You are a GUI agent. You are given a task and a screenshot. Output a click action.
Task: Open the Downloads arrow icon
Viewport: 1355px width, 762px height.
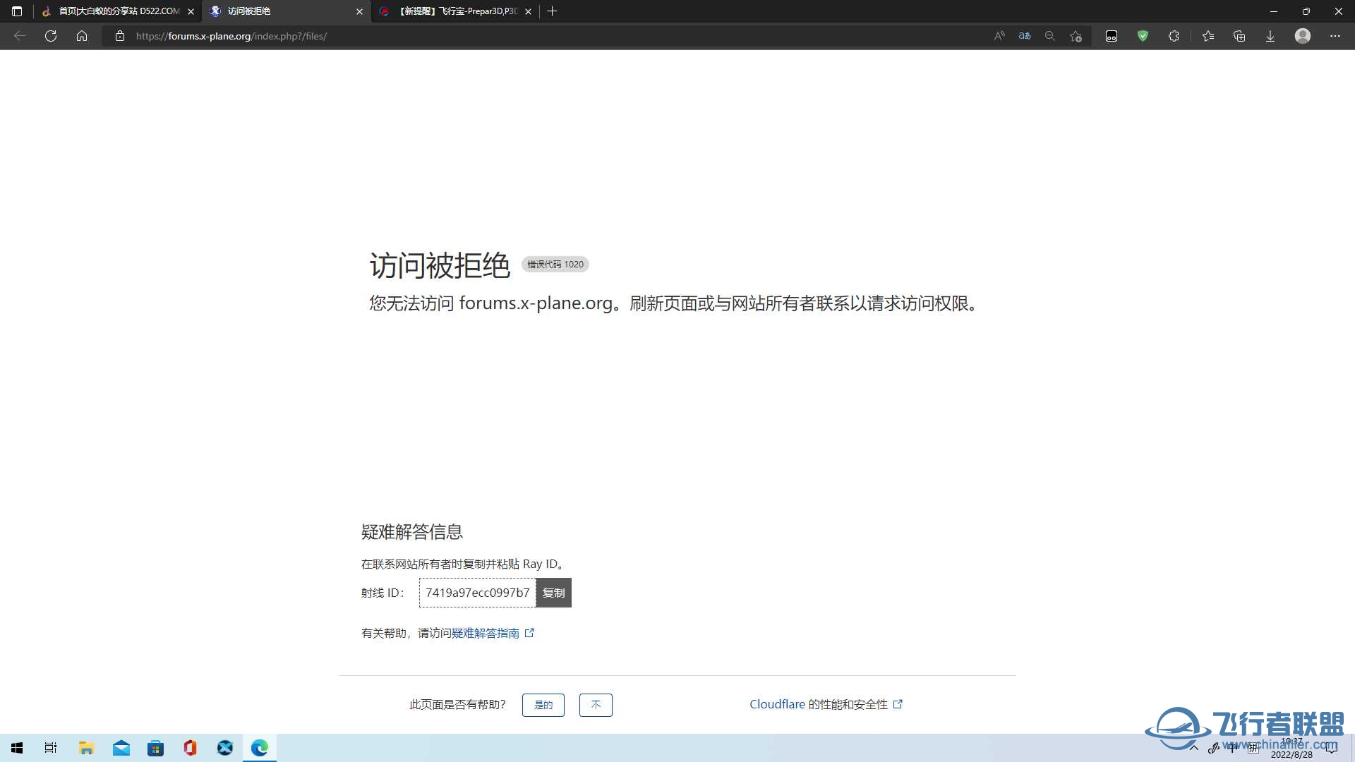tap(1270, 36)
